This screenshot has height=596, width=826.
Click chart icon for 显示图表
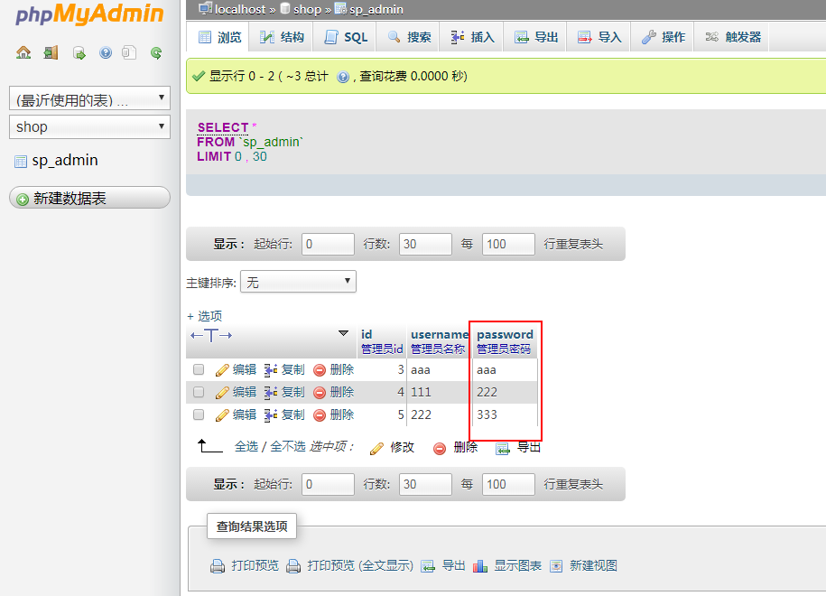480,566
